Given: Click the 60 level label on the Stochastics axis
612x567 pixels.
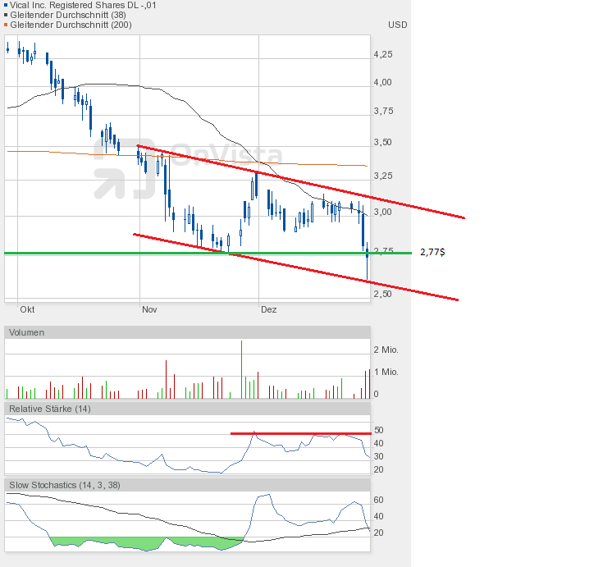Looking at the screenshot, I should (x=378, y=500).
